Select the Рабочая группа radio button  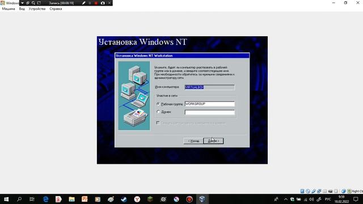pyautogui.click(x=158, y=104)
